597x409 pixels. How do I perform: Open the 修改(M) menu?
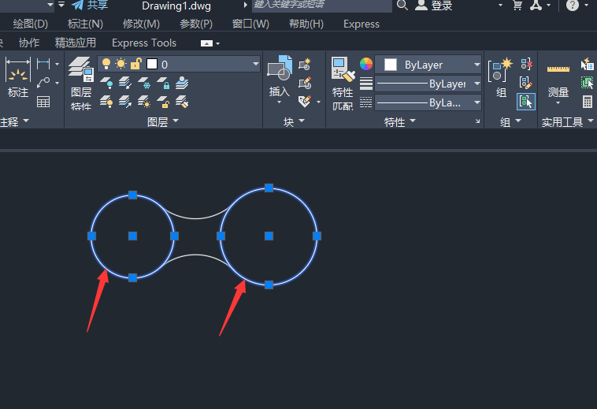[141, 24]
